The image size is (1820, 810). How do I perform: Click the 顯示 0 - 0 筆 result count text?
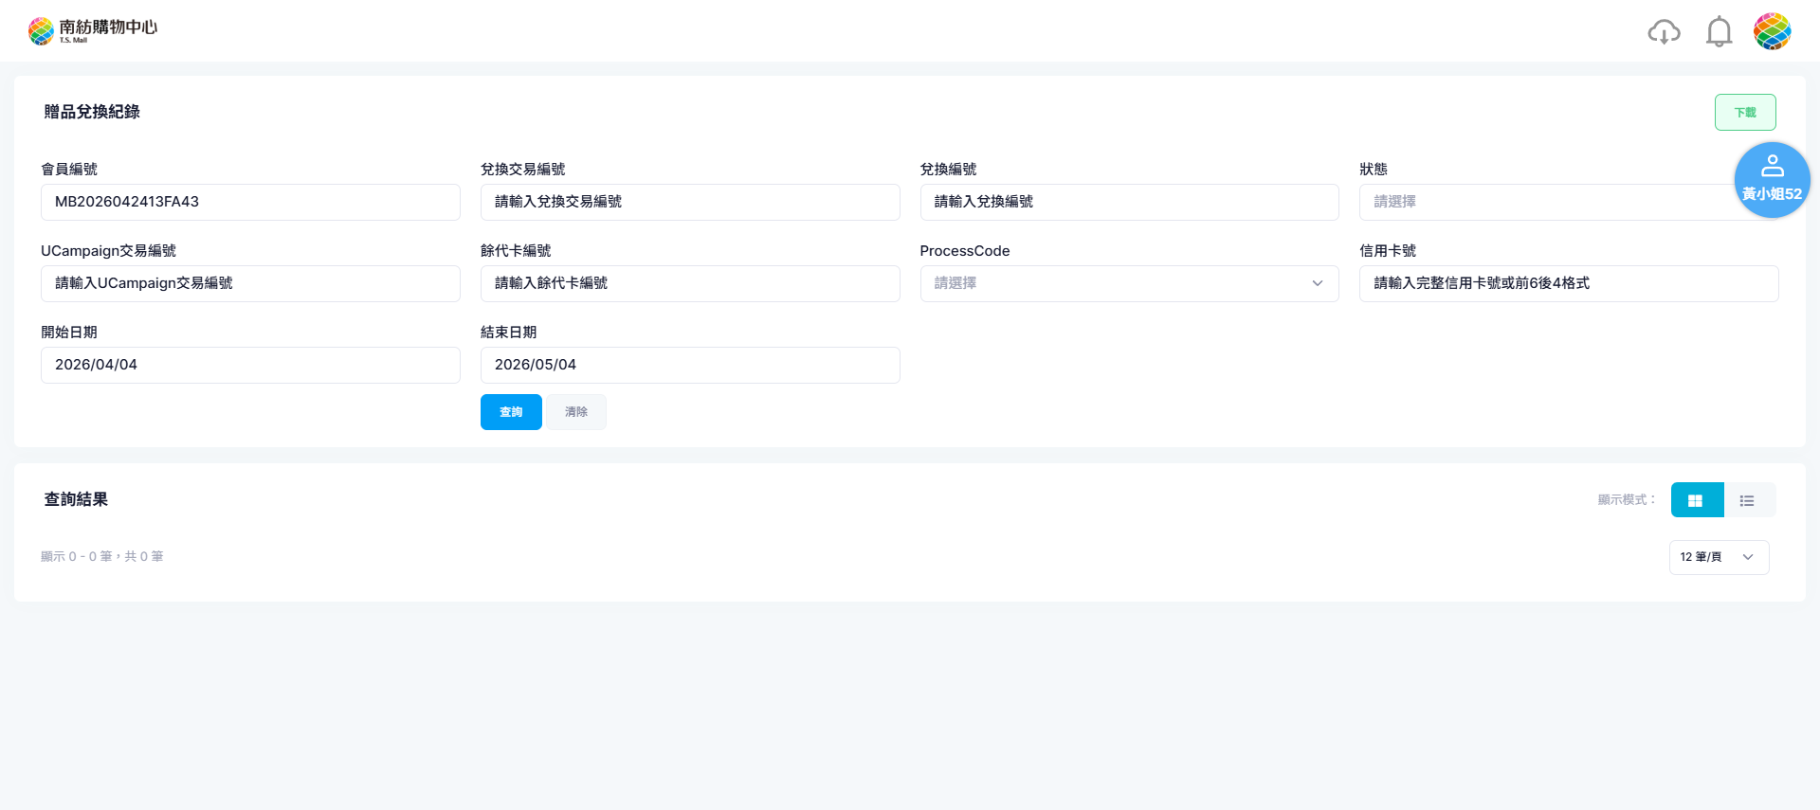(102, 556)
